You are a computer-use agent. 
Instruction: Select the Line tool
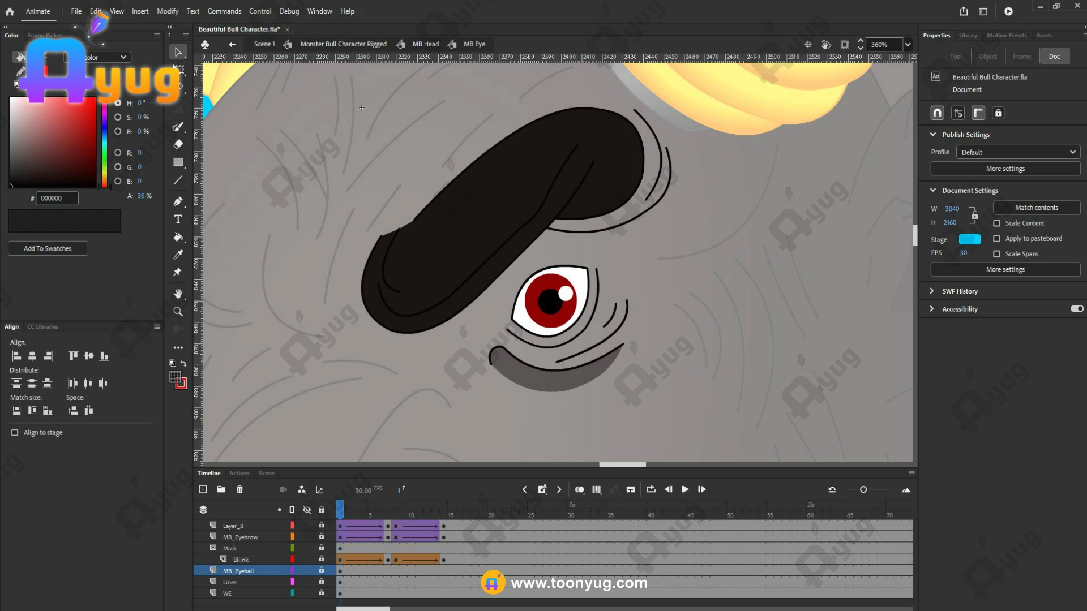pyautogui.click(x=178, y=180)
